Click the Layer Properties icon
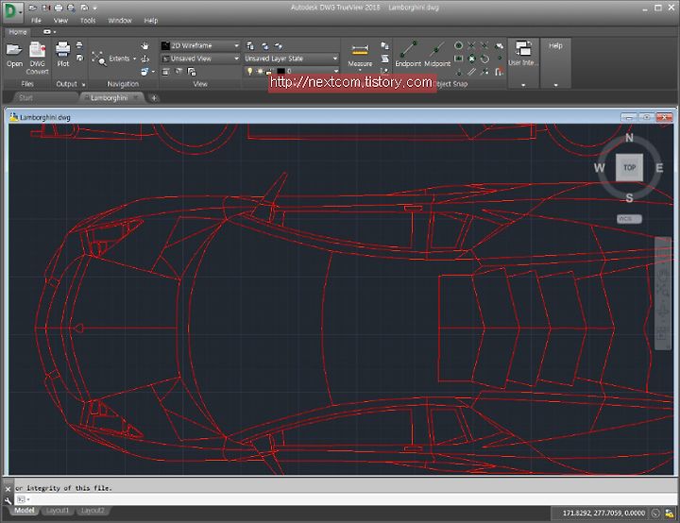Screen dimensions: 680x523 point(250,45)
